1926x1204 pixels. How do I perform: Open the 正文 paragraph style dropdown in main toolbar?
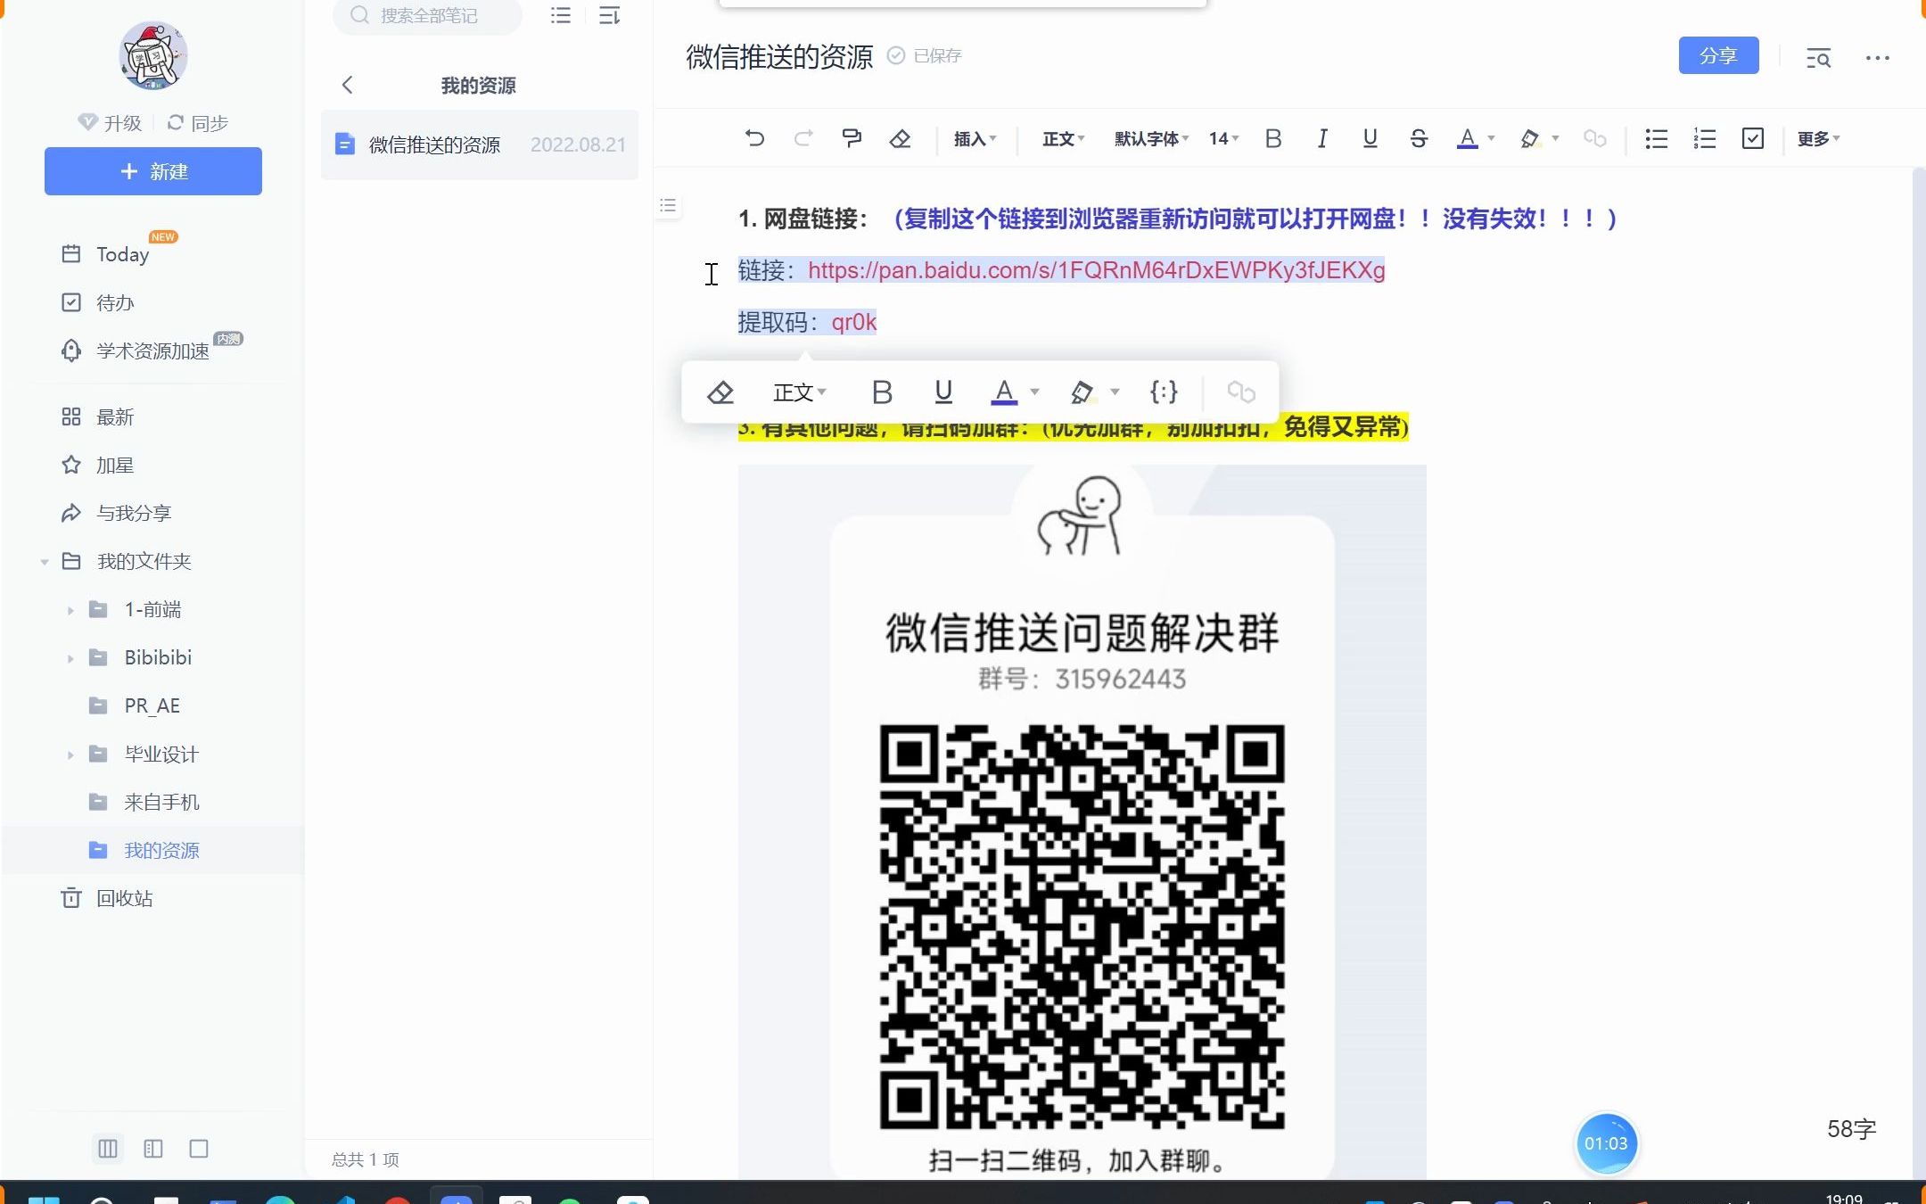point(1063,138)
